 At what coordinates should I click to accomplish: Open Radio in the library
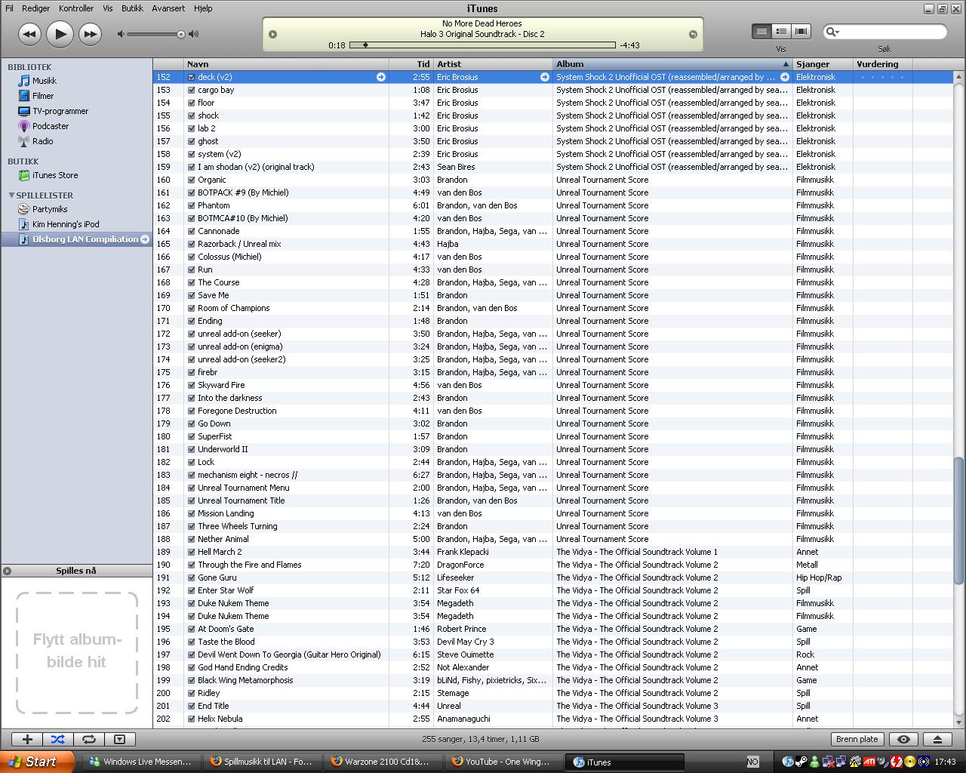point(43,141)
